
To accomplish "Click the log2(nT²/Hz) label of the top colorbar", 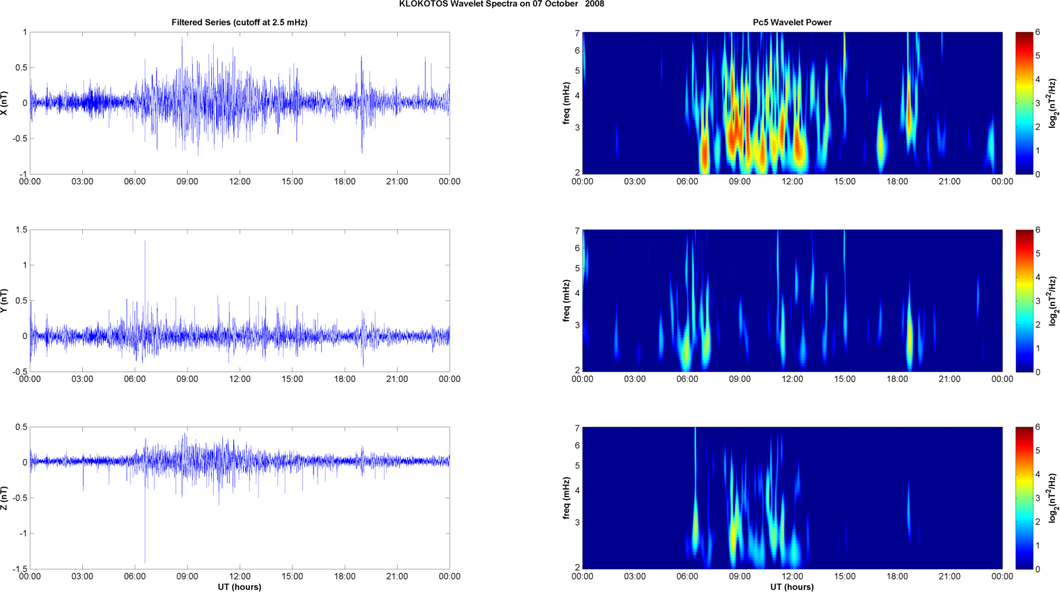I will pos(1054,103).
